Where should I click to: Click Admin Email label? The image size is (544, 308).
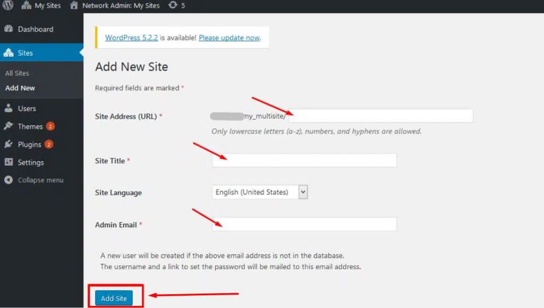coord(116,225)
